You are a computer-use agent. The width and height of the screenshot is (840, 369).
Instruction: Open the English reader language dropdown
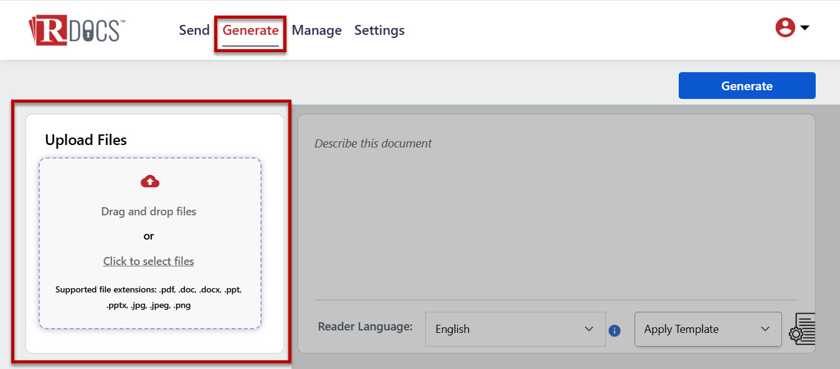(x=514, y=329)
